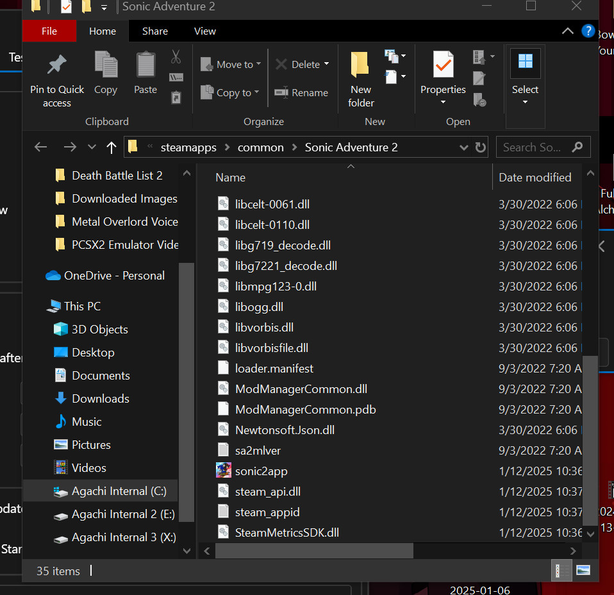The image size is (614, 595).
Task: Go up one folder level
Action: coord(111,147)
